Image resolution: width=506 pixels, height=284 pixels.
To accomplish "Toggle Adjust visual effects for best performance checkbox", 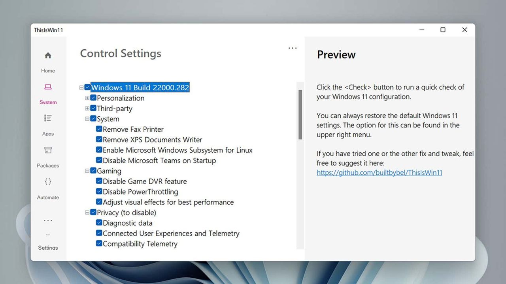I will coord(99,202).
